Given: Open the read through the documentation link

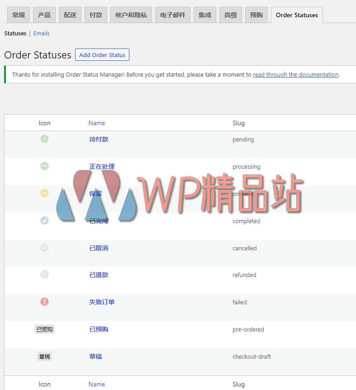Looking at the screenshot, I should coord(296,75).
